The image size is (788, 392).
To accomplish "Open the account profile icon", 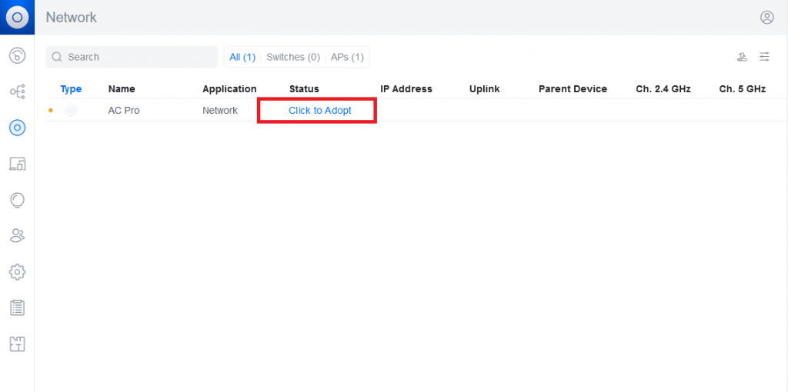I will (x=766, y=17).
